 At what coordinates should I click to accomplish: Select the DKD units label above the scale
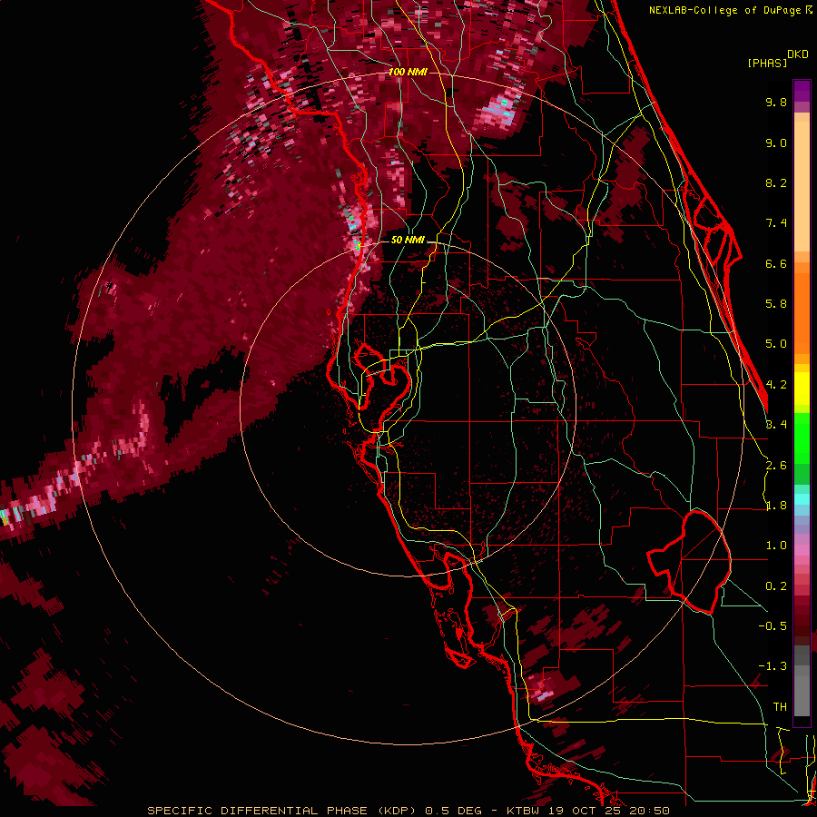pos(797,54)
